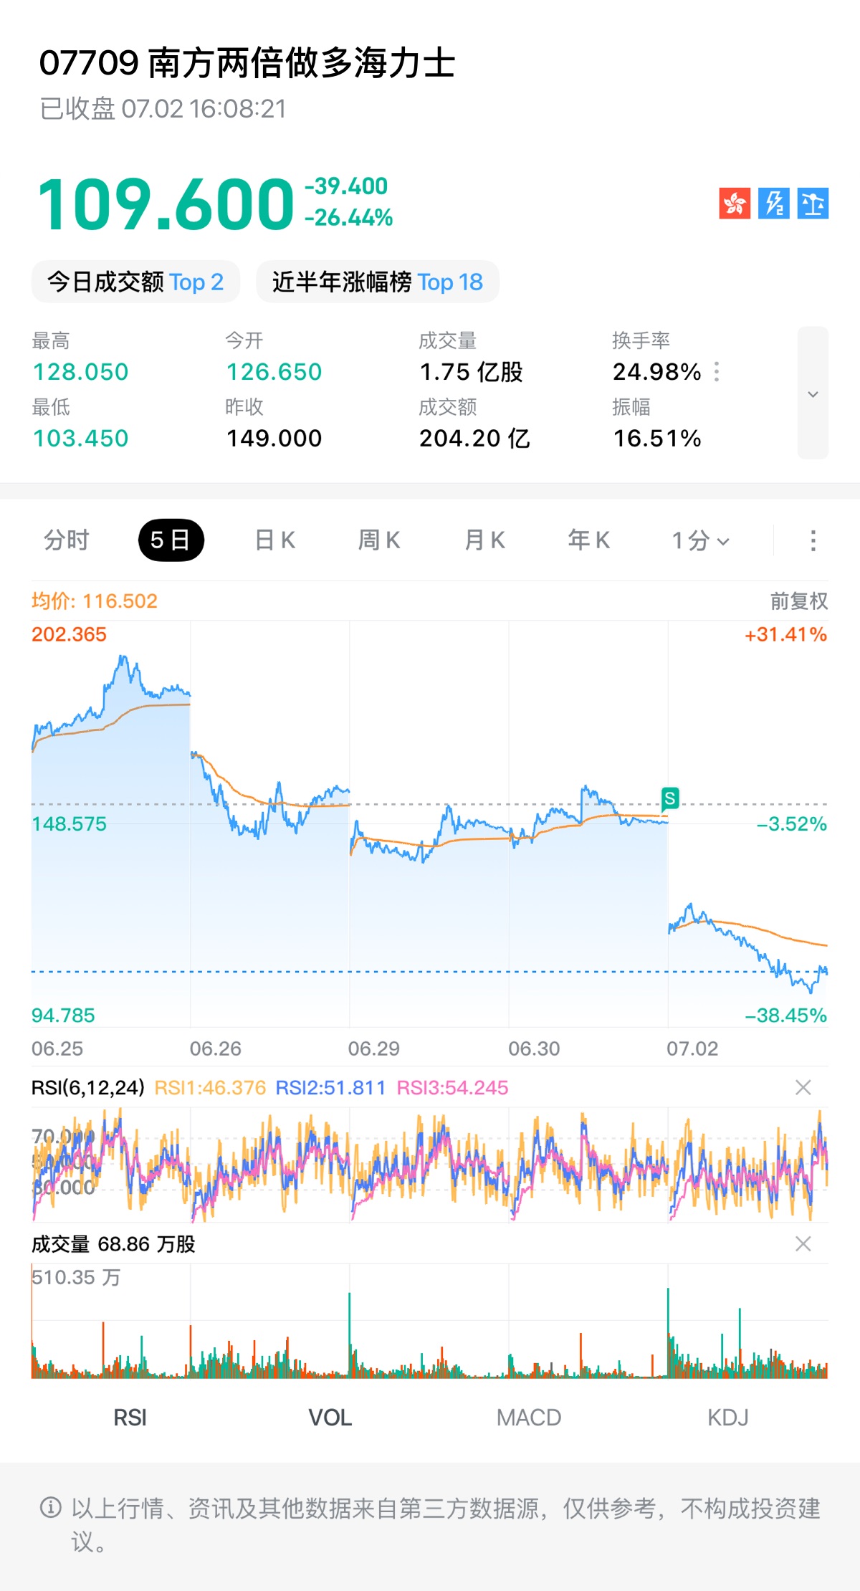This screenshot has width=860, height=1591.
Task: Tap the blue lightning quote icon
Action: point(774,204)
